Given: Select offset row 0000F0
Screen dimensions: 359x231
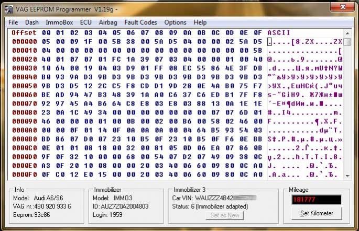Looking at the screenshot, I should pyautogui.click(x=25, y=175).
